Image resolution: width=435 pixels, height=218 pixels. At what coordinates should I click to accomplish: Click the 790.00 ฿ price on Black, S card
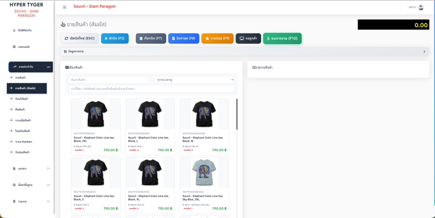click(111, 209)
